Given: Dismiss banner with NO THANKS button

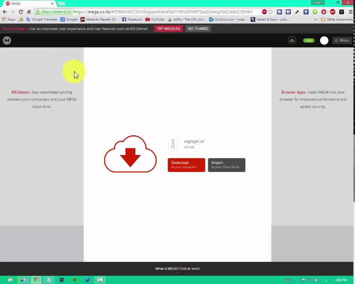Looking at the screenshot, I should coord(198,28).
